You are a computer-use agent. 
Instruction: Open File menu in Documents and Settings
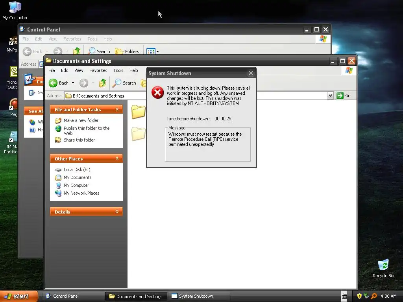coord(52,70)
